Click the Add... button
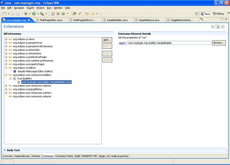Screen dimensions: 230x165 (107, 40)
